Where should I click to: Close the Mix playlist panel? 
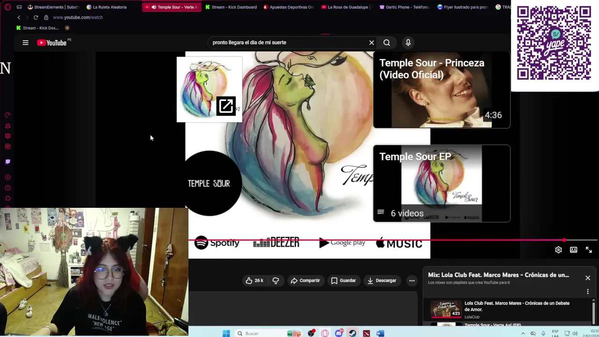pyautogui.click(x=588, y=278)
